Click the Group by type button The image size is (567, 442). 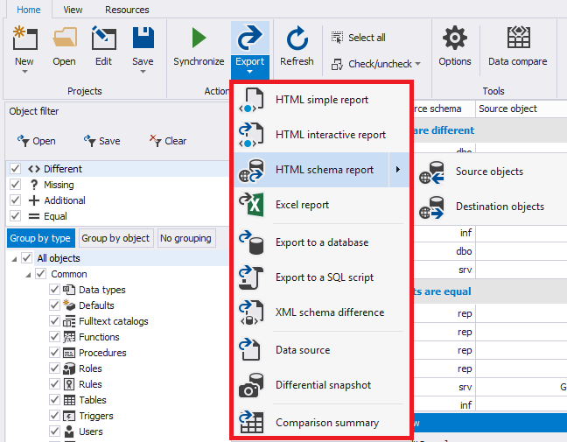click(x=40, y=238)
